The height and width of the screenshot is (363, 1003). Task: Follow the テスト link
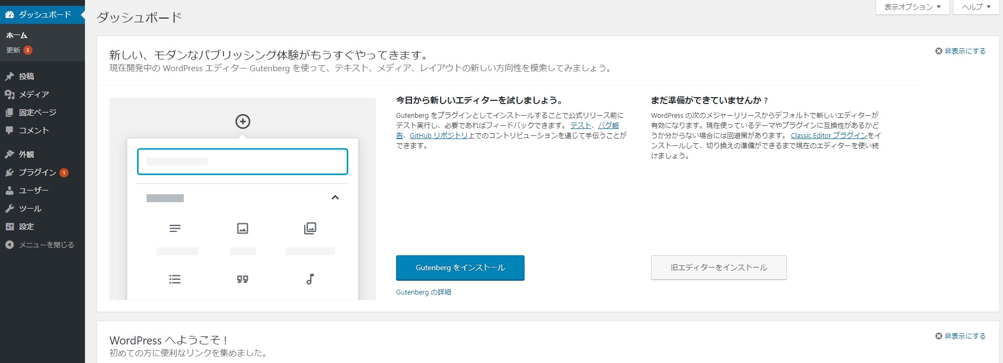click(x=581, y=126)
